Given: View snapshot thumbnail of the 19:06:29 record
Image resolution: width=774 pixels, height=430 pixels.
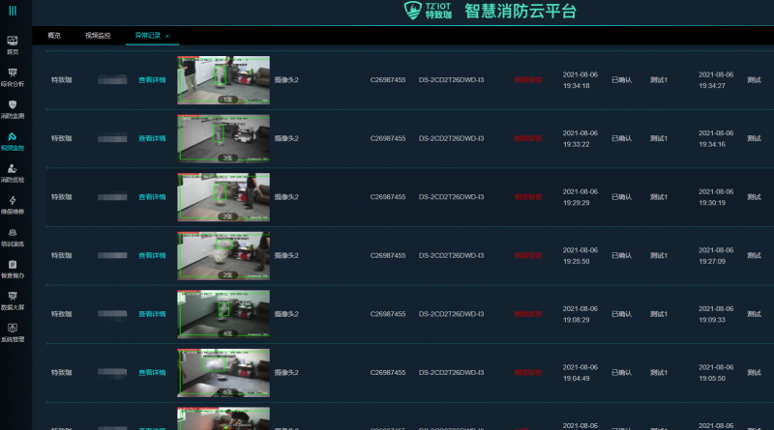Looking at the screenshot, I should point(223,314).
